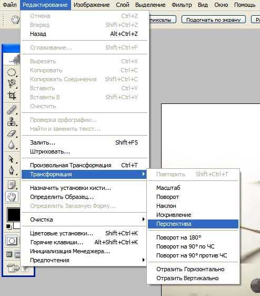Screen dimensions: 260x296
Task: Select the Eraser tool
Action: click(x=12, y=133)
